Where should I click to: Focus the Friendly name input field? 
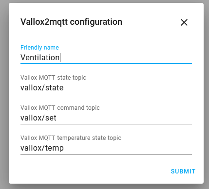[106, 54]
